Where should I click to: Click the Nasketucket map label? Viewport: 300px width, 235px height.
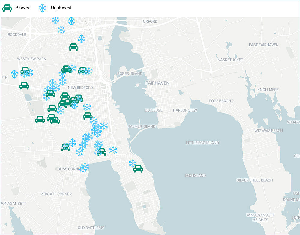tap(230, 60)
